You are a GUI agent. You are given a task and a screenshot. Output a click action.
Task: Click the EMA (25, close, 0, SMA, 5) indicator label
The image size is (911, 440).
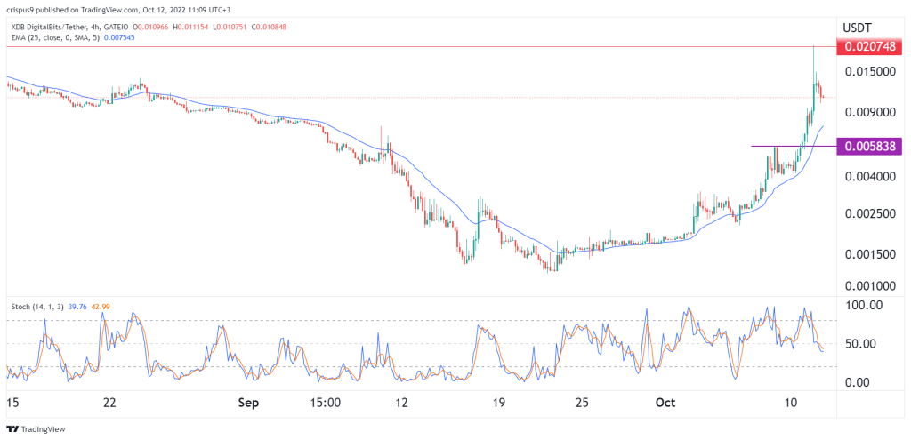(54, 37)
